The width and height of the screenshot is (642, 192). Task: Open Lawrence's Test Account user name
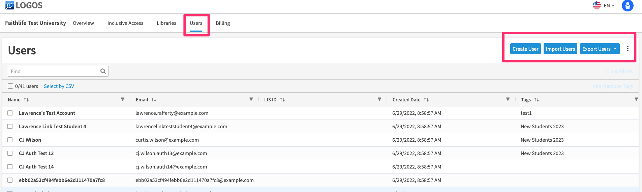47,113
